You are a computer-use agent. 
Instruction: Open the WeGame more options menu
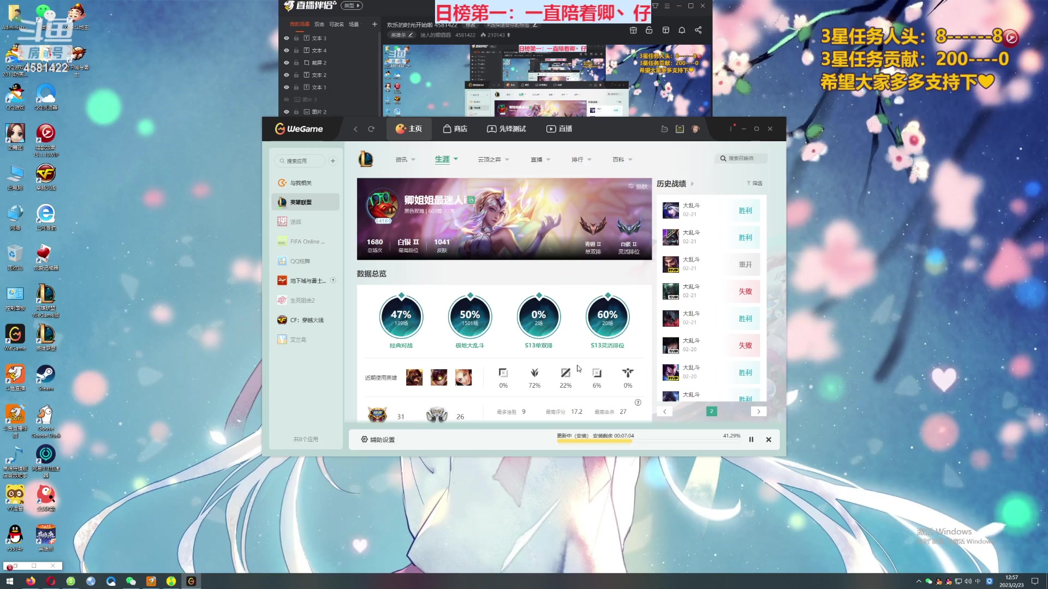[731, 129]
